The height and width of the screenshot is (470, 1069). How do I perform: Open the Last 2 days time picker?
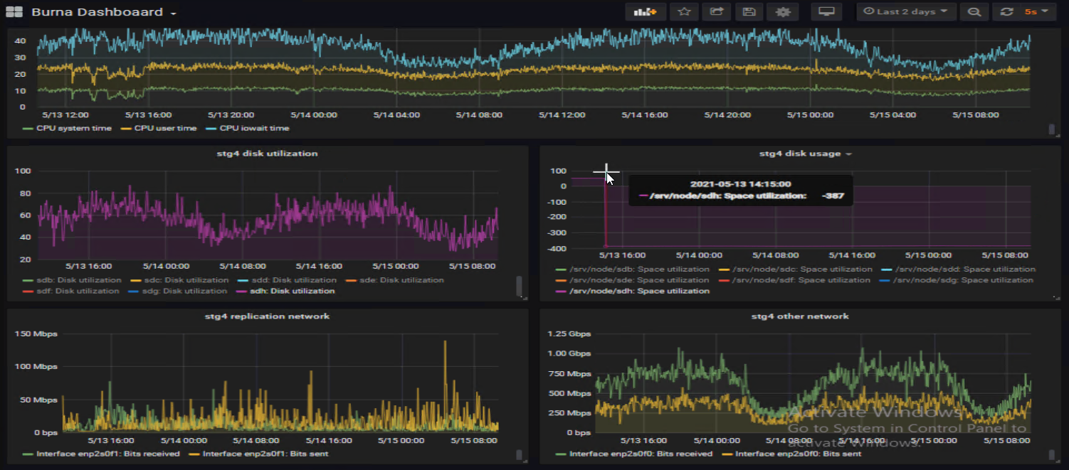pos(905,12)
